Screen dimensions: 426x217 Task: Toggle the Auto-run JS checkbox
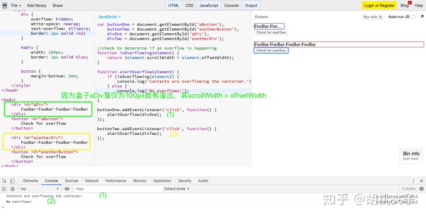413,17
